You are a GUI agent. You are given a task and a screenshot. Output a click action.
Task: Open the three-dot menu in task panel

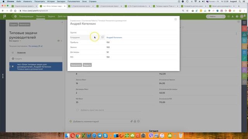236,34
